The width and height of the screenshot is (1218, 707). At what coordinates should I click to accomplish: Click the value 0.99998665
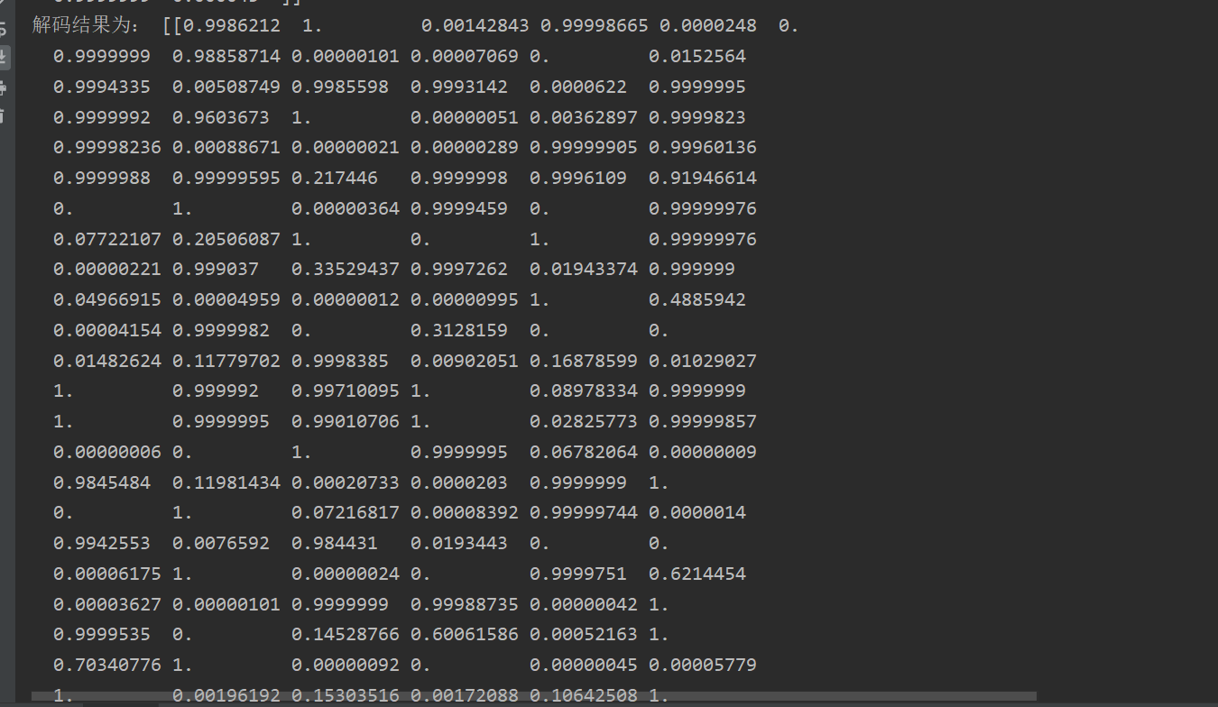[x=595, y=26]
